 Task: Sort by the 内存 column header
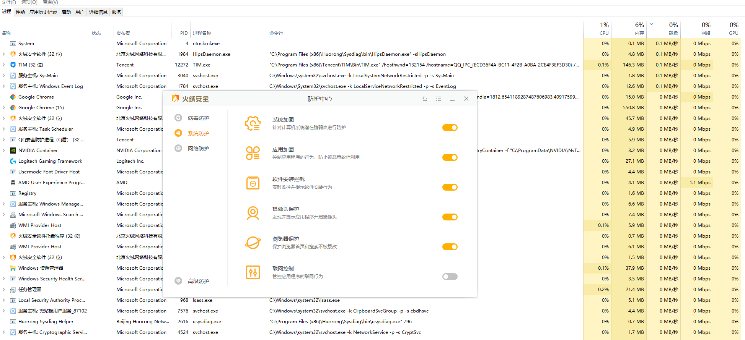click(629, 29)
